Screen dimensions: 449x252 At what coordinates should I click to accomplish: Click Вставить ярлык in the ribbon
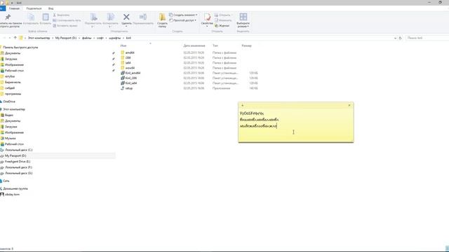coord(65,25)
